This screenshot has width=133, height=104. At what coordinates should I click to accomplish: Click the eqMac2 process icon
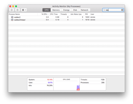click(12, 17)
